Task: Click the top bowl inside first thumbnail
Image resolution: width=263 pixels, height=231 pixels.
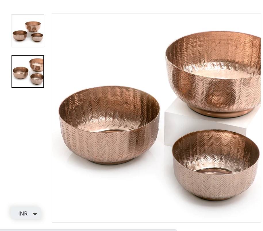Action: click(x=33, y=26)
